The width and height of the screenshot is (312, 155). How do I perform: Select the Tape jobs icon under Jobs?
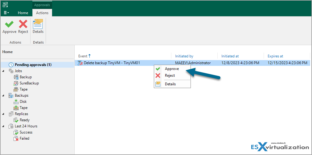[16, 89]
